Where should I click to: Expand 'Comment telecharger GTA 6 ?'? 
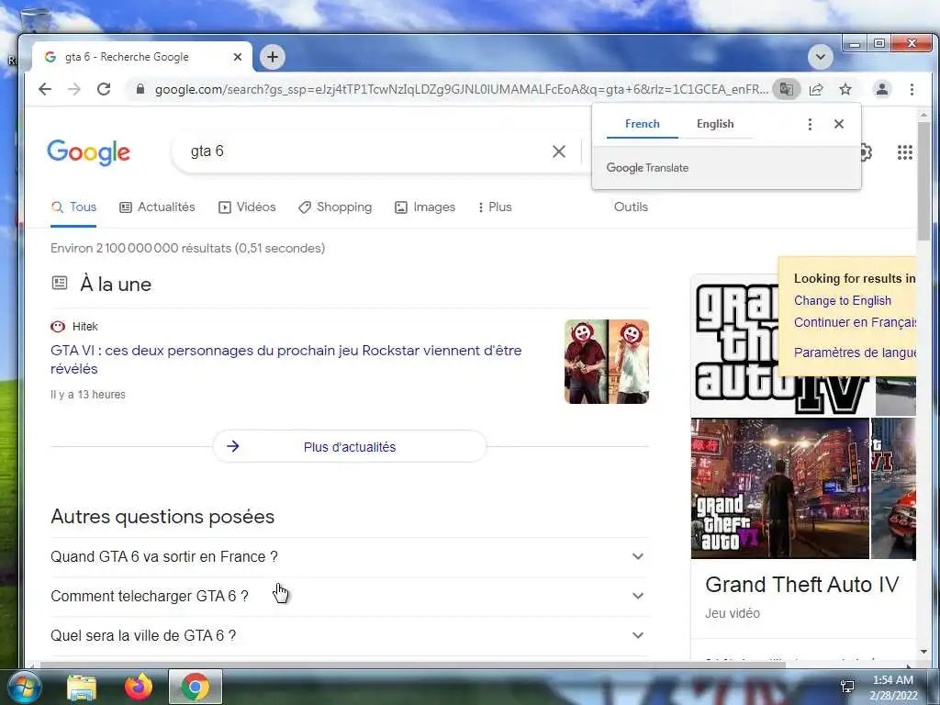[350, 597]
